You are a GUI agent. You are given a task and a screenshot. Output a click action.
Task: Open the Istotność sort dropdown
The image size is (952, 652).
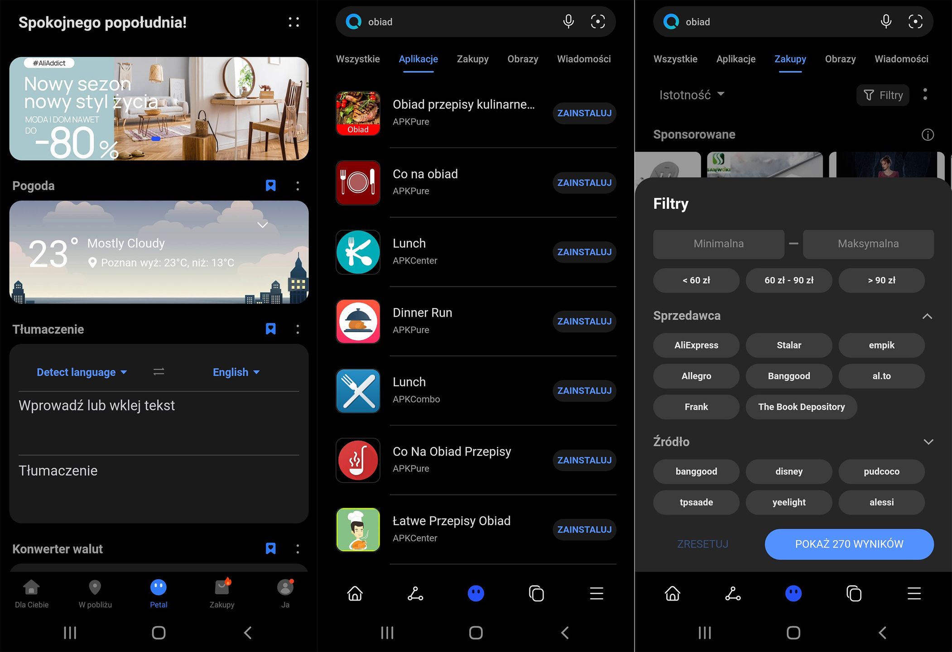point(692,95)
